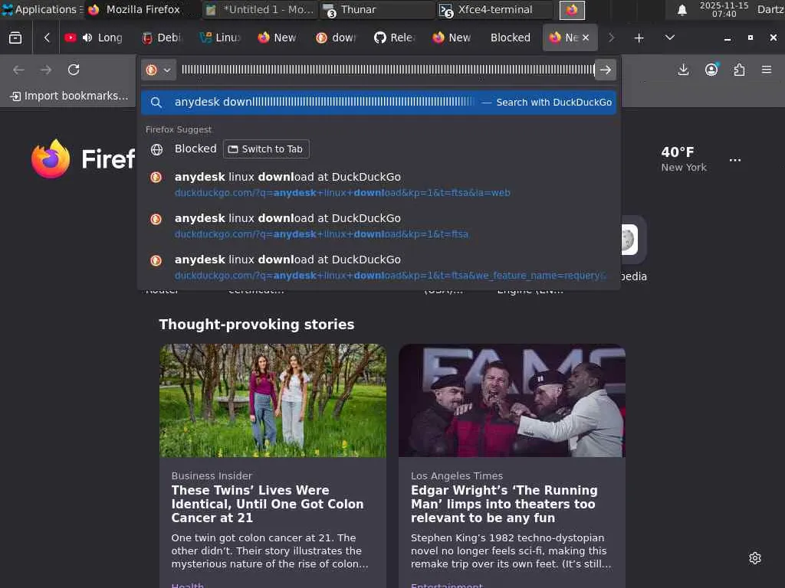Open the new tab customize gear icon
The image size is (785, 588).
755,558
